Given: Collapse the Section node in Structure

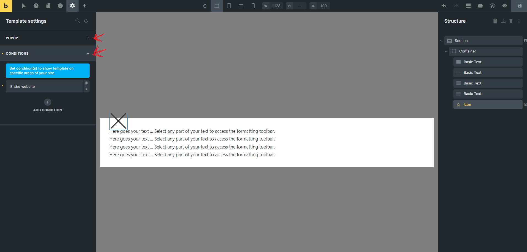Looking at the screenshot, I should [x=441, y=41].
